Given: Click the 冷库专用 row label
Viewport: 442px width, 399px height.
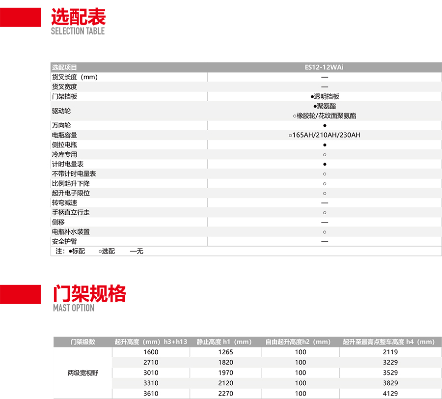Looking at the screenshot, I should coord(64,154).
